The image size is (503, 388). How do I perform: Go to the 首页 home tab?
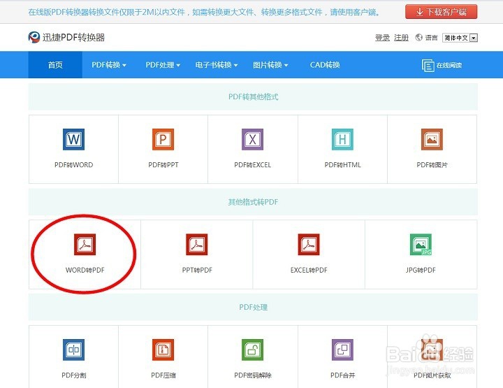point(55,65)
